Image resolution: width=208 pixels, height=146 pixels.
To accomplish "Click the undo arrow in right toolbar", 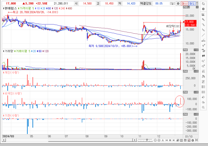I will (203, 97).
